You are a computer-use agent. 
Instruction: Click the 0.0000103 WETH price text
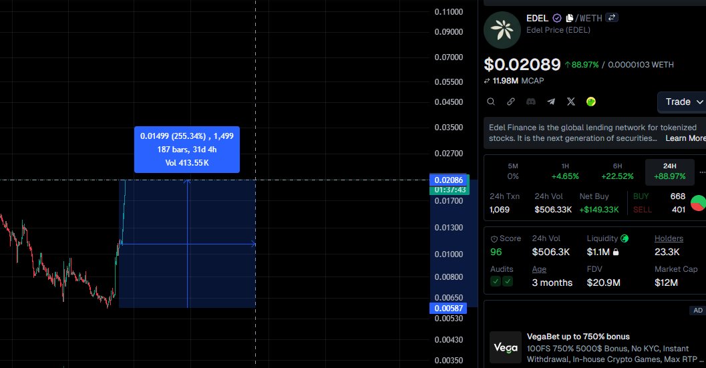pyautogui.click(x=641, y=64)
